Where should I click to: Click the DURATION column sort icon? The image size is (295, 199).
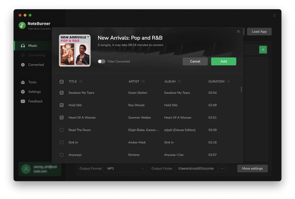(x=228, y=81)
